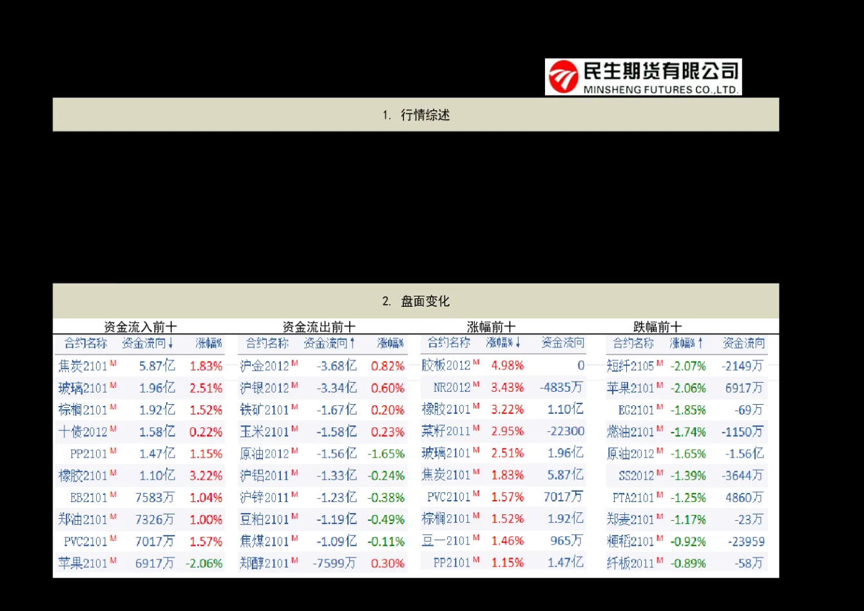Click the 资金流出前十 table title

[319, 327]
